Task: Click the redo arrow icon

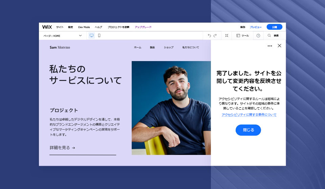Action: (215, 35)
